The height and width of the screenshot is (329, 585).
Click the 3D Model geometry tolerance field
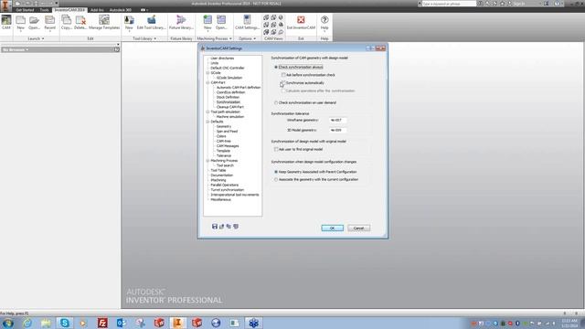point(338,130)
